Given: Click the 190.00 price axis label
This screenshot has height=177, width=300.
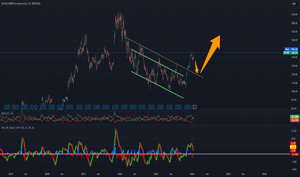Looking at the screenshot, I should click(294, 14).
